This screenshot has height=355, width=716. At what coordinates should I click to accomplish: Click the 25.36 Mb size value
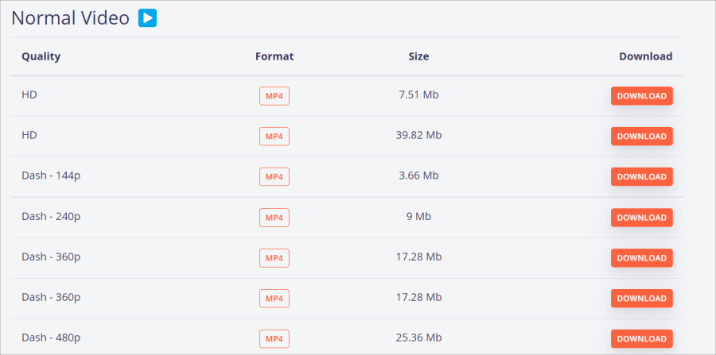[x=418, y=338]
